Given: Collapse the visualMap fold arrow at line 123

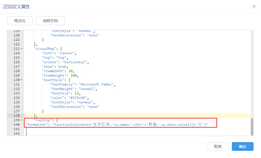Looking at the screenshot, I should tap(22, 48).
